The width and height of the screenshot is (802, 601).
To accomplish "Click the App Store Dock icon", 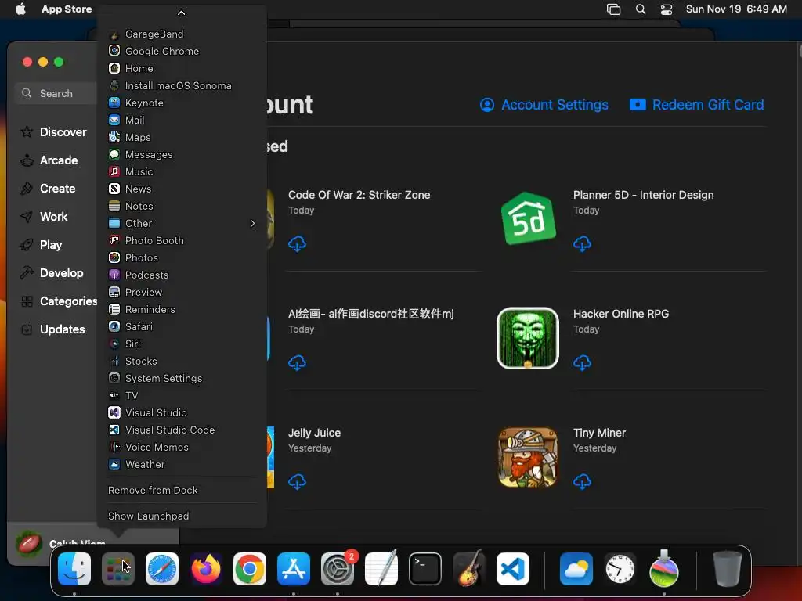I will click(294, 569).
